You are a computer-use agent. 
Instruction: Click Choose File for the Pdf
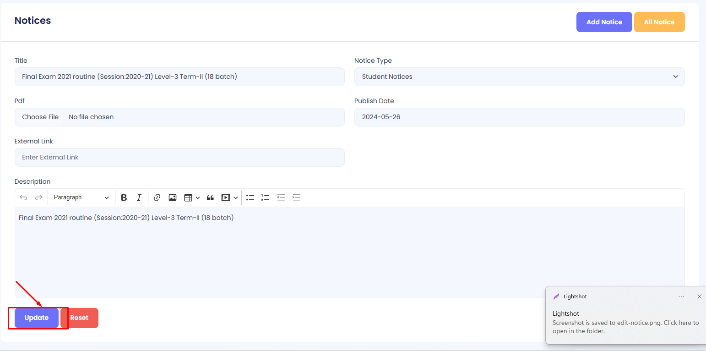pos(40,117)
